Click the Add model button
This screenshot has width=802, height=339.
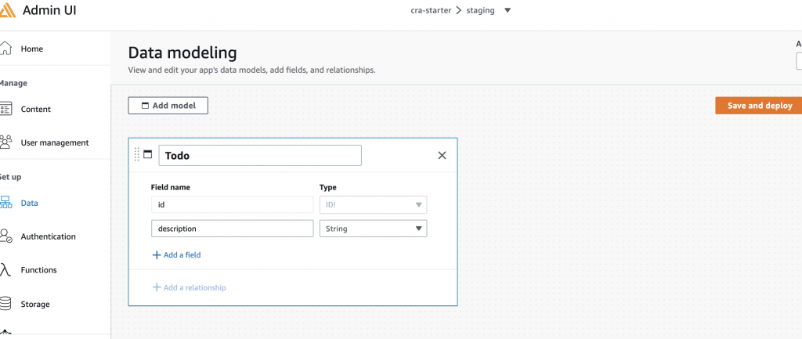(168, 106)
